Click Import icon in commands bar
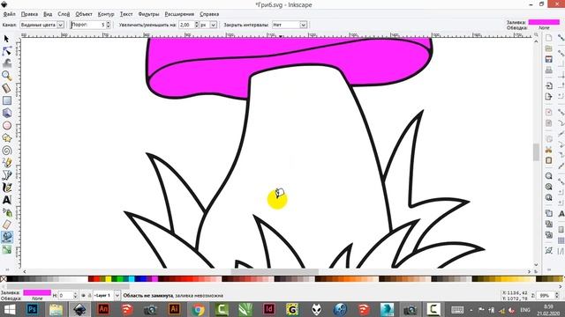Image resolution: width=565 pixels, height=317 pixels. click(x=548, y=86)
